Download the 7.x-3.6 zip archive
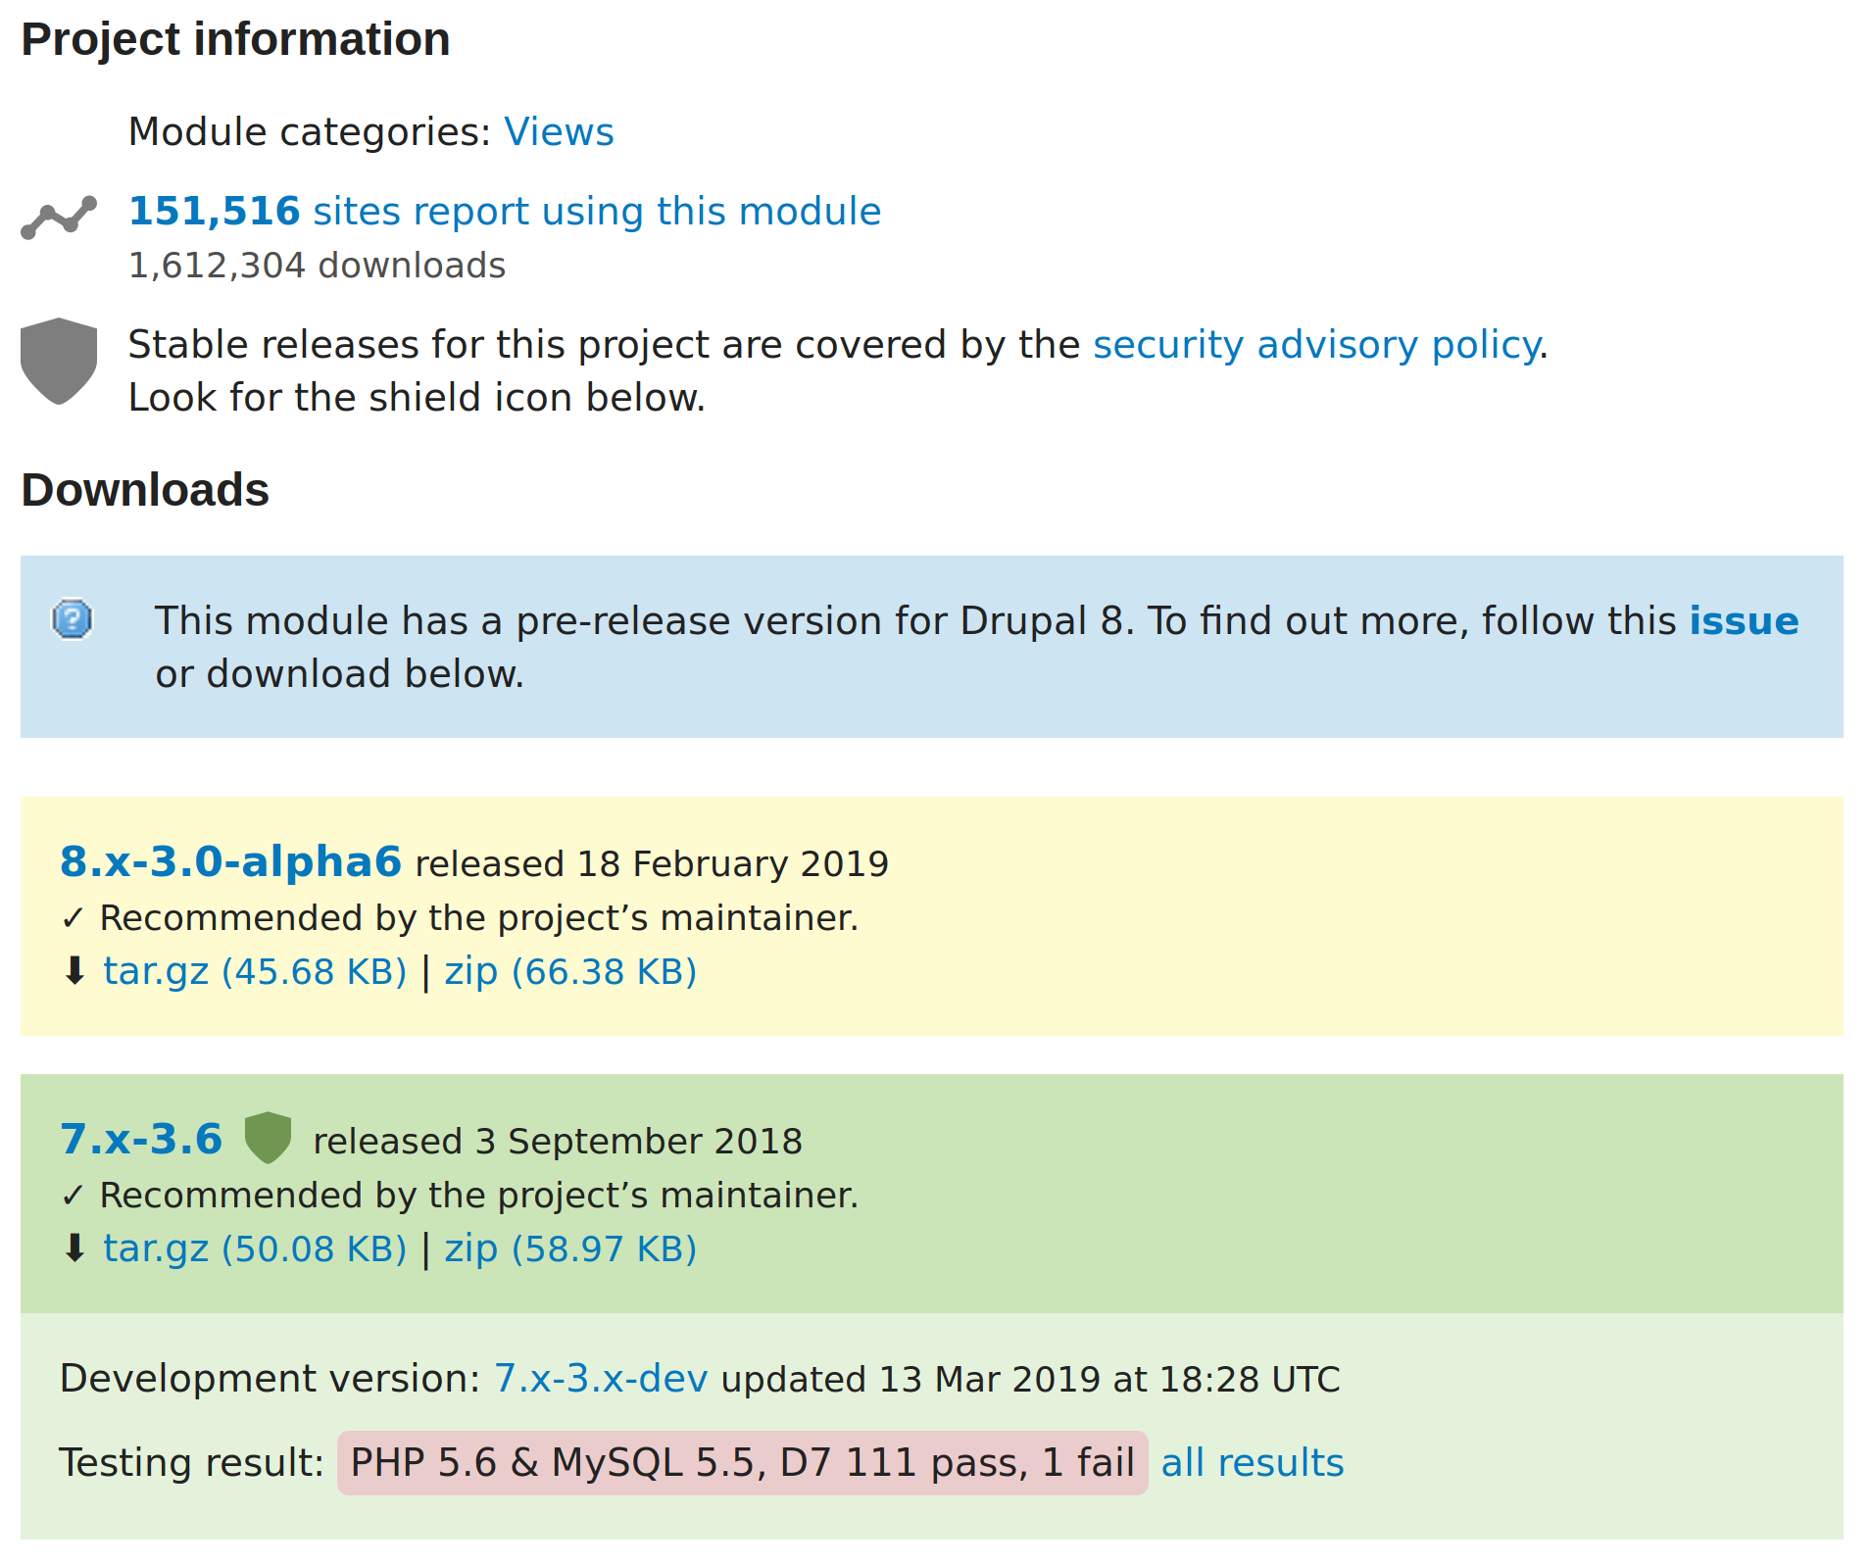 point(571,1247)
